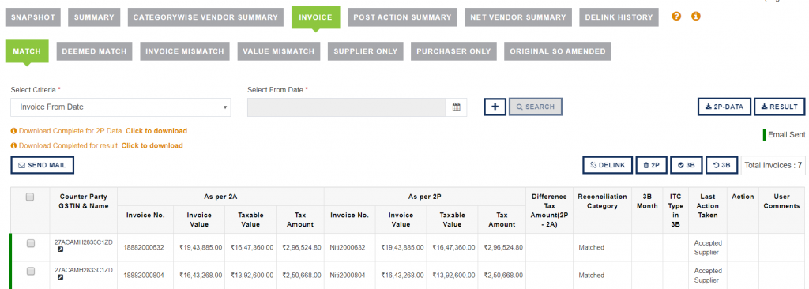This screenshot has height=289, width=809.
Task: Click to download completed result
Action: pos(152,145)
